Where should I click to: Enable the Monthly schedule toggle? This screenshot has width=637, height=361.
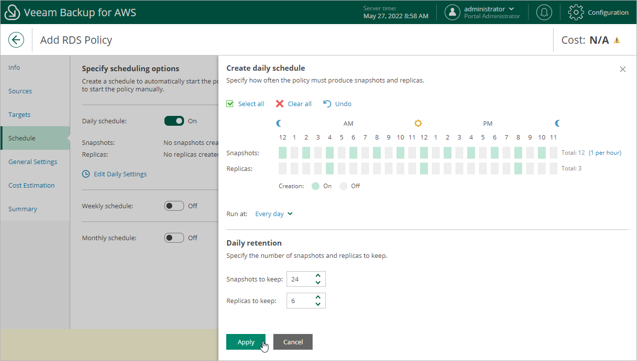click(x=174, y=238)
